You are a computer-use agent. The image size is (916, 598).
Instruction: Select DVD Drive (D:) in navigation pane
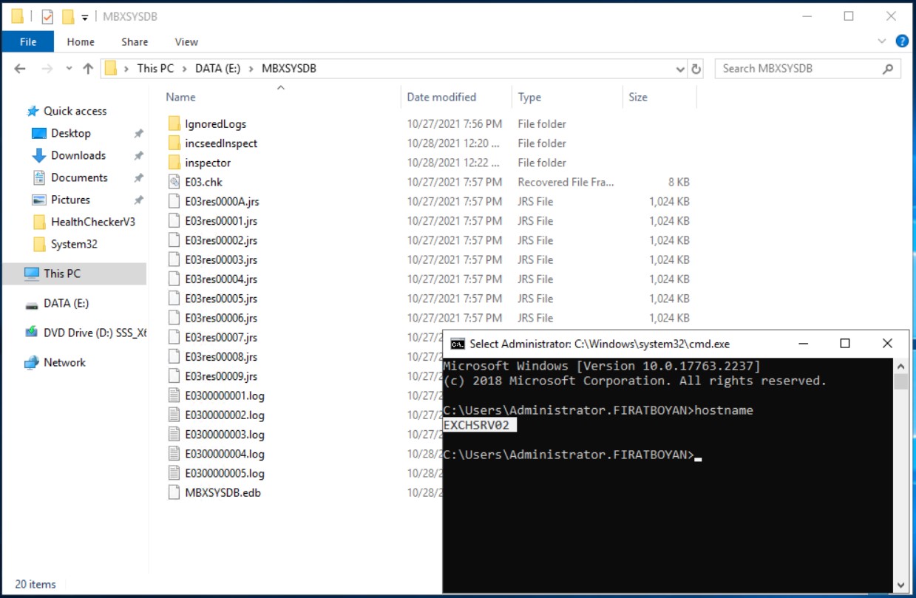pos(95,333)
